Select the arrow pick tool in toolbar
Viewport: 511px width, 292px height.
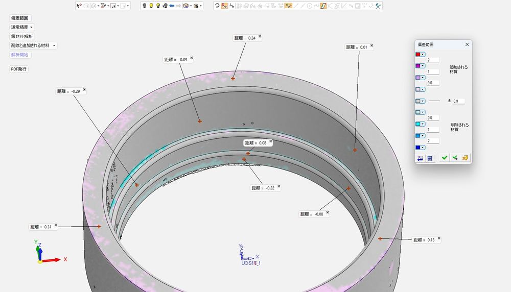coord(79,6)
